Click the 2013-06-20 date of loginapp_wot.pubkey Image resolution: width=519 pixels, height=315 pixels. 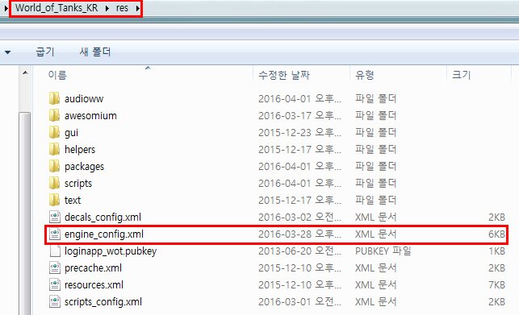(299, 251)
